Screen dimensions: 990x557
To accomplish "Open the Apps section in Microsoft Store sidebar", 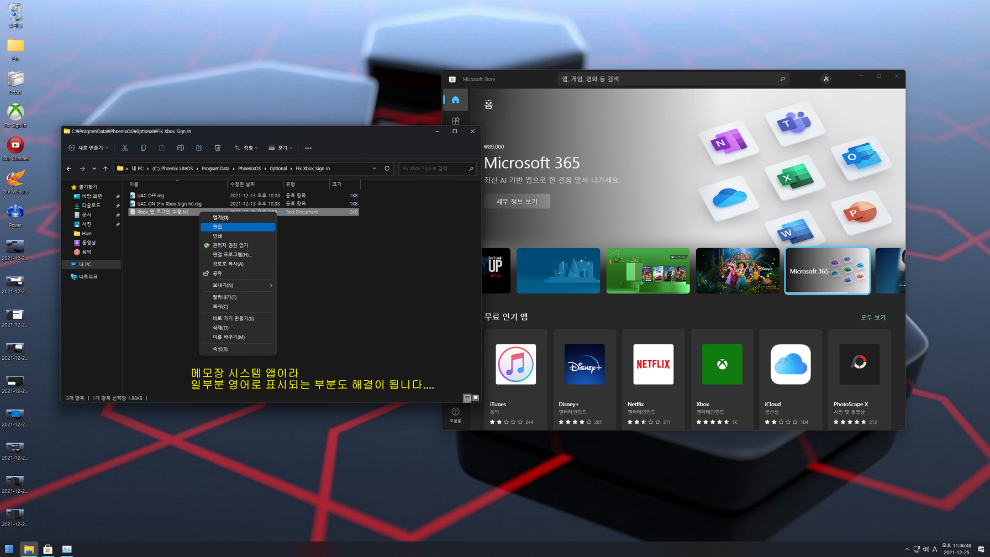I will pyautogui.click(x=455, y=121).
